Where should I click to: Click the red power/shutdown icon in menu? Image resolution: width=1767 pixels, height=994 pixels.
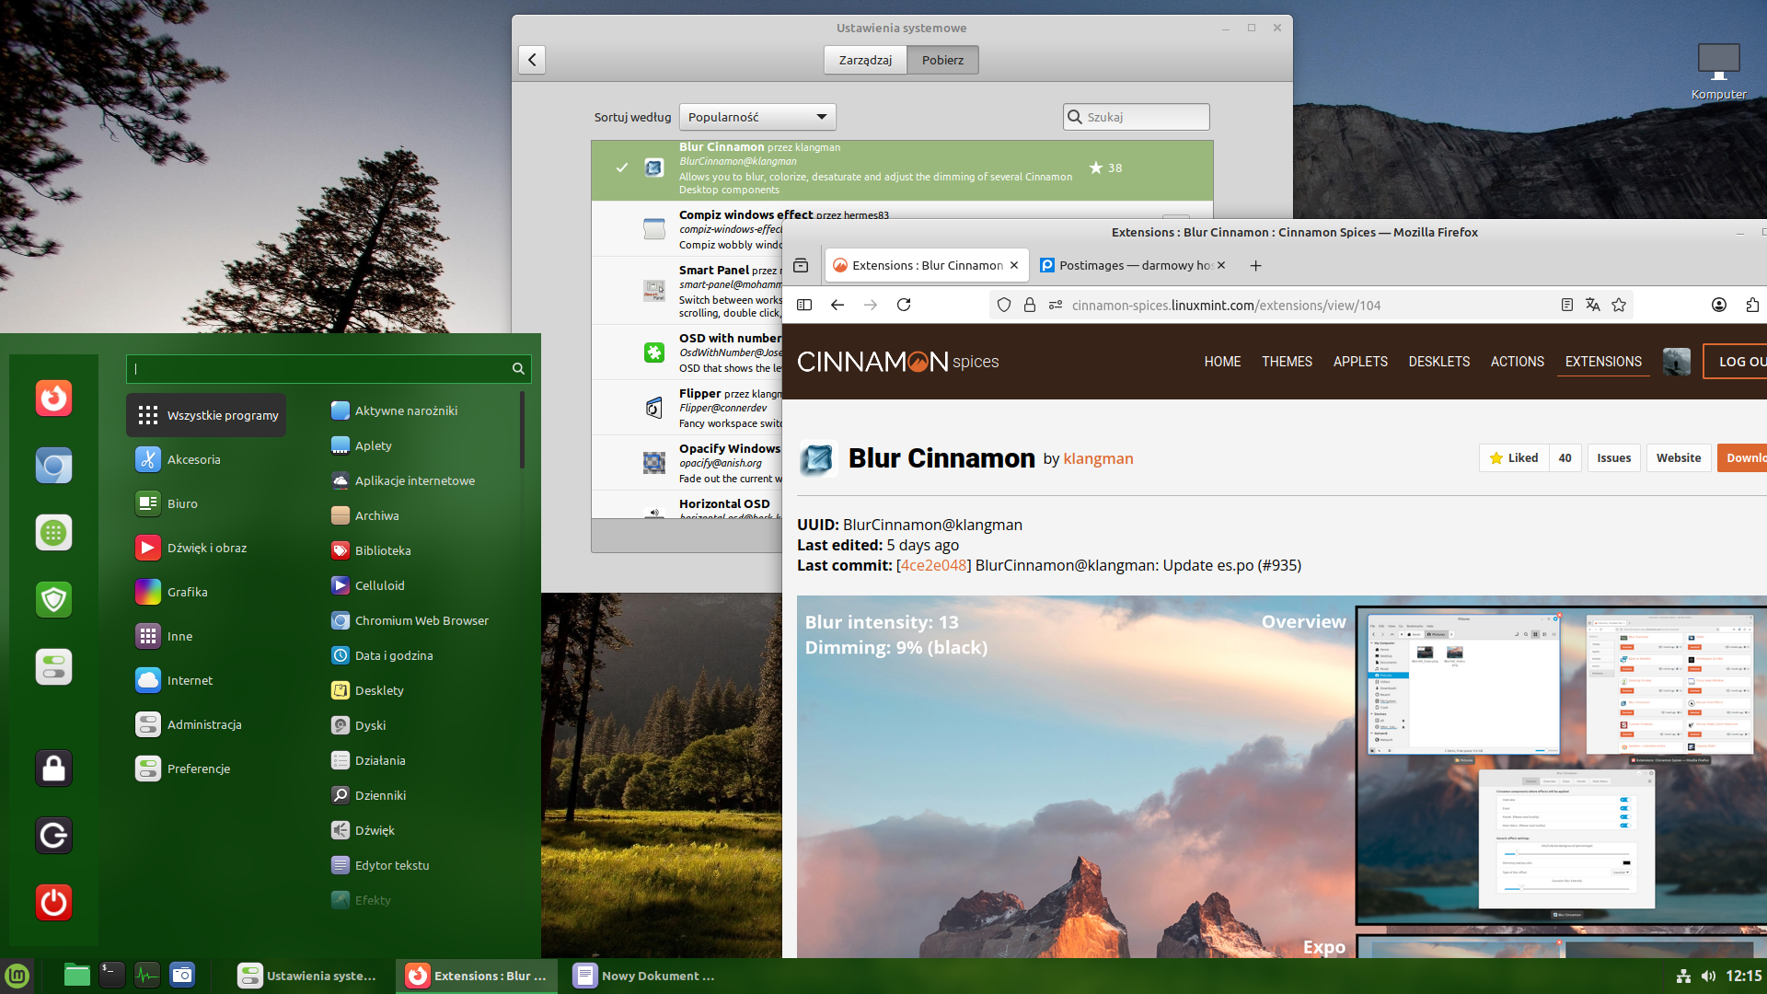[x=53, y=902]
